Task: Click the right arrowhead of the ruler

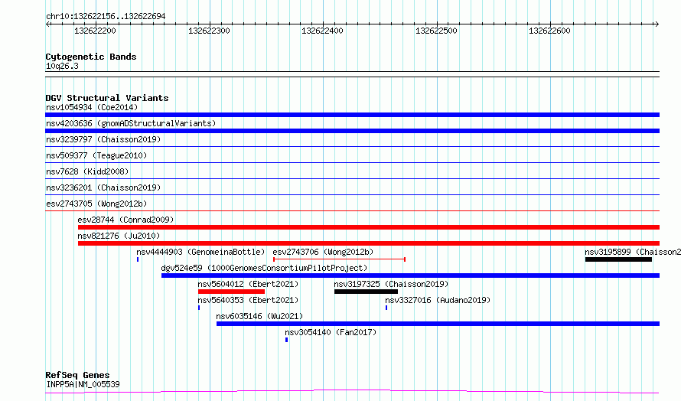Action: (x=657, y=24)
